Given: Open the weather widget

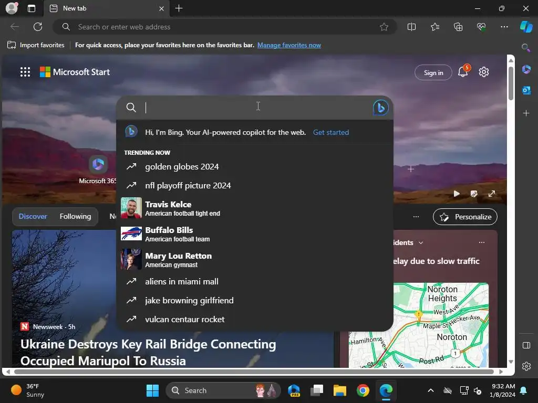Looking at the screenshot, I should [27, 390].
